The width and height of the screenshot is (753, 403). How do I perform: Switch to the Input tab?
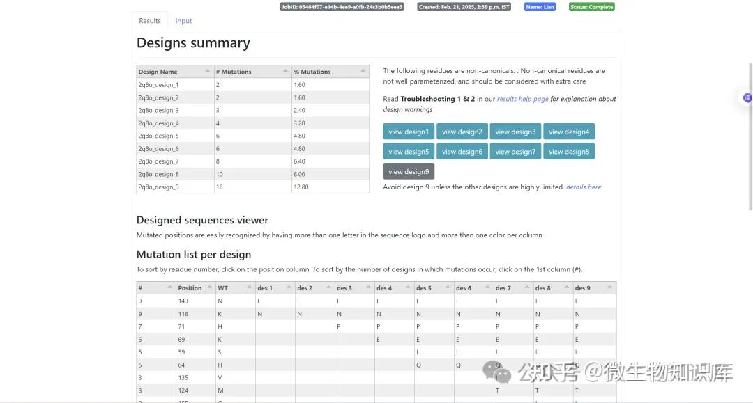(183, 20)
